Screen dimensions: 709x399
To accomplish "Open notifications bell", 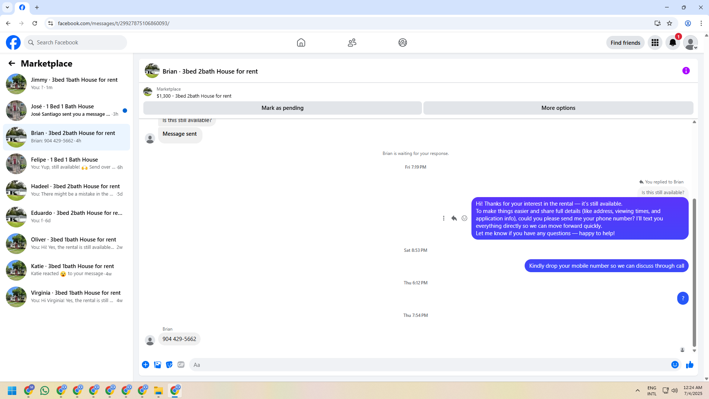I will 673,43.
